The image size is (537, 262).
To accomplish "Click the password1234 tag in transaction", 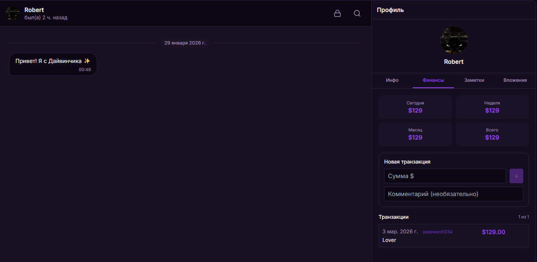I will [437, 232].
